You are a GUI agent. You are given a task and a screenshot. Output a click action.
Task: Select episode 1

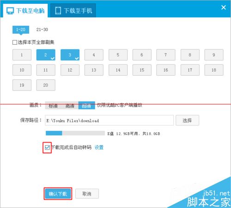coord(22,55)
